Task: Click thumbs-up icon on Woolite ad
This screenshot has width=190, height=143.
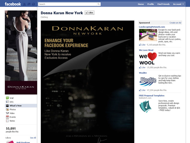Action: click(x=140, y=90)
